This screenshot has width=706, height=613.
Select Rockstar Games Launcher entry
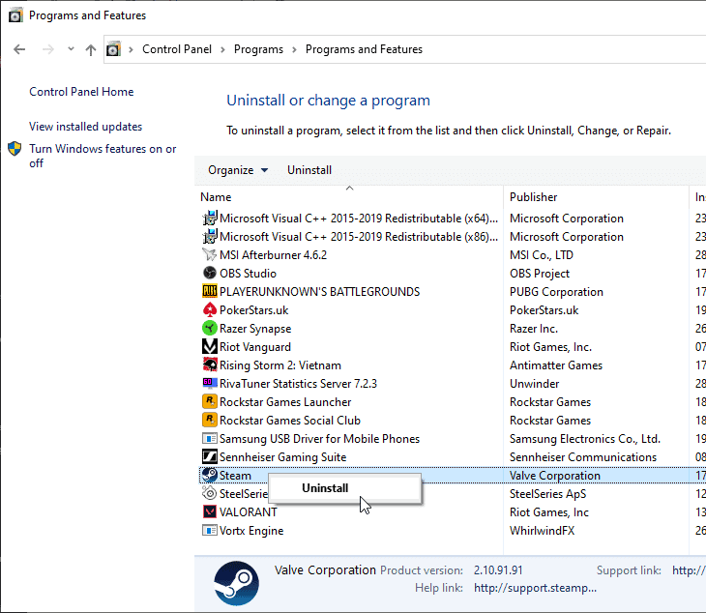pyautogui.click(x=285, y=402)
